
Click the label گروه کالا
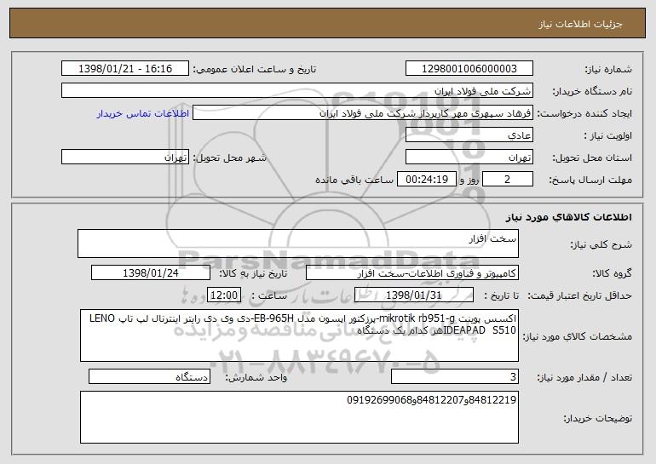coord(612,273)
